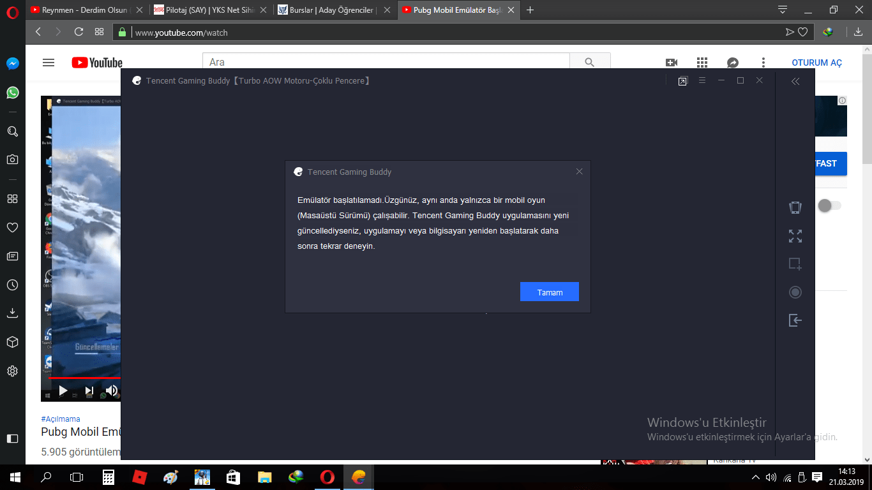Go to YouTube home via the logo
The height and width of the screenshot is (490, 872).
click(97, 63)
